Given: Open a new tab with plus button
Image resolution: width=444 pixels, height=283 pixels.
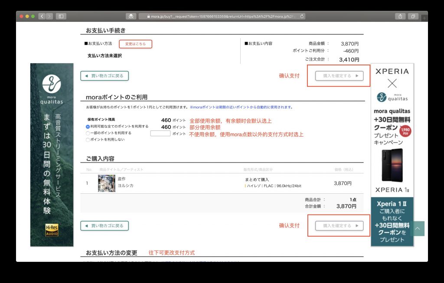Looking at the screenshot, I should pos(424,18).
